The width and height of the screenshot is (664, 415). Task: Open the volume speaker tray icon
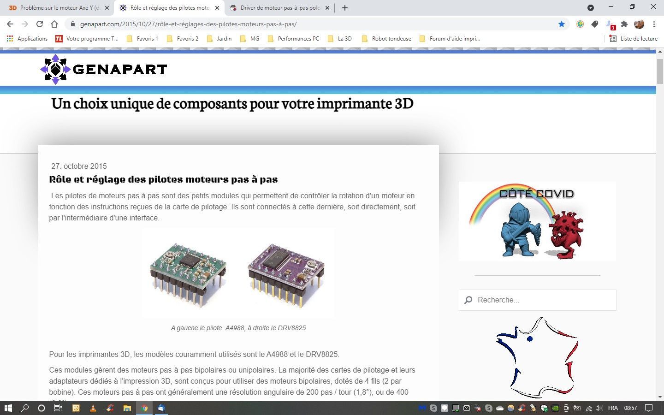click(x=599, y=408)
